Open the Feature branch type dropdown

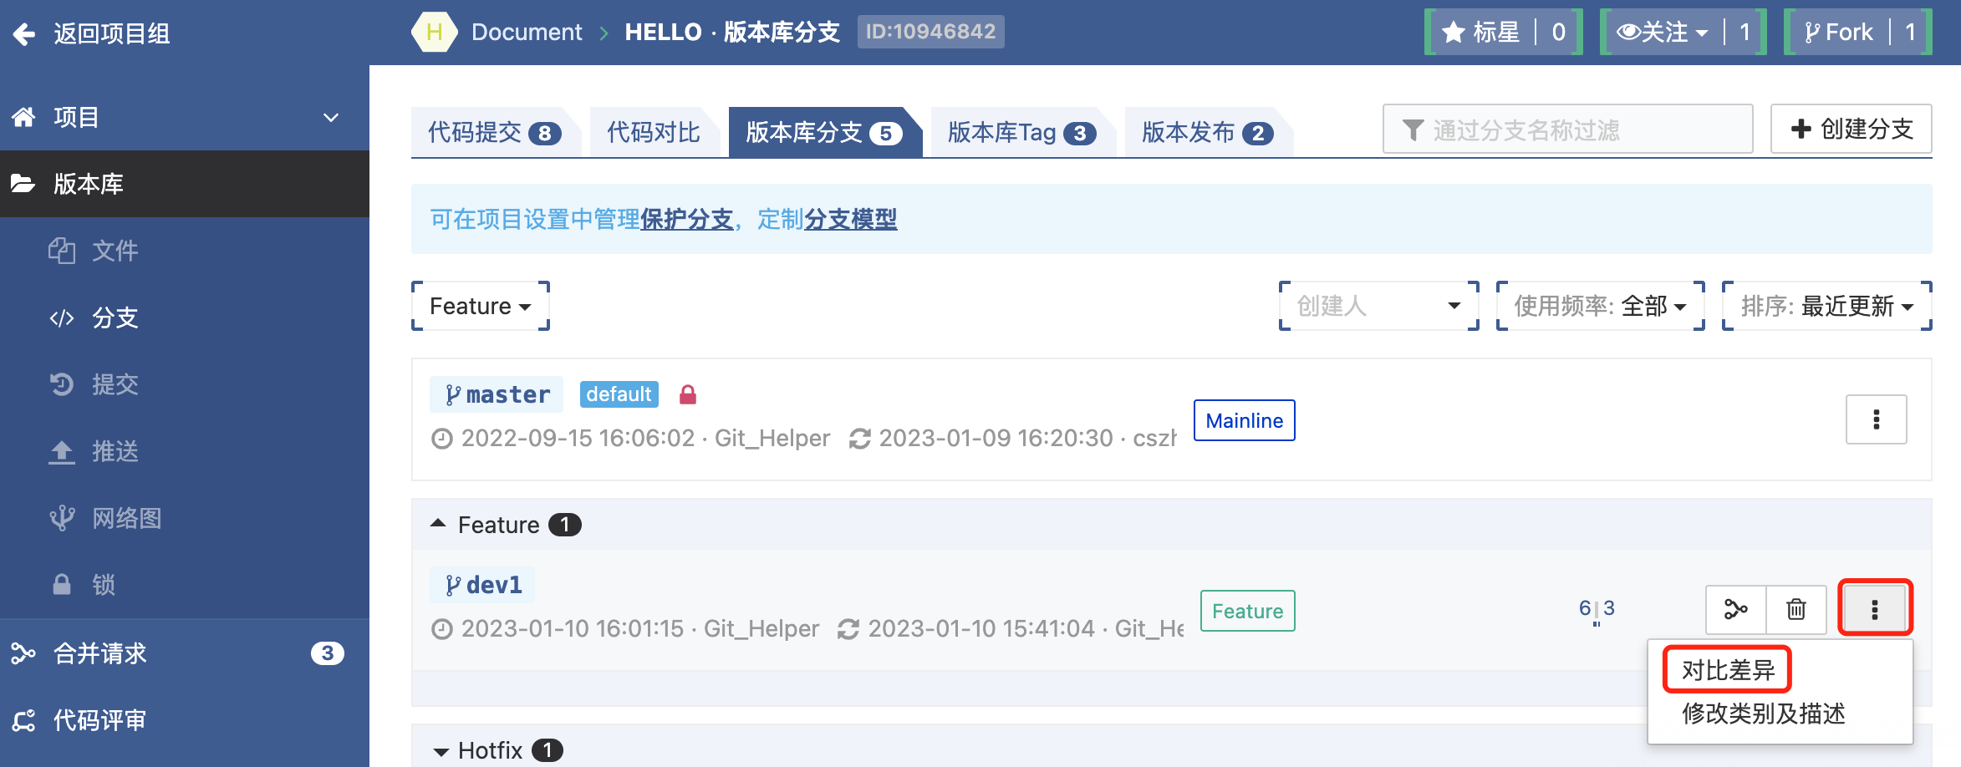480,306
